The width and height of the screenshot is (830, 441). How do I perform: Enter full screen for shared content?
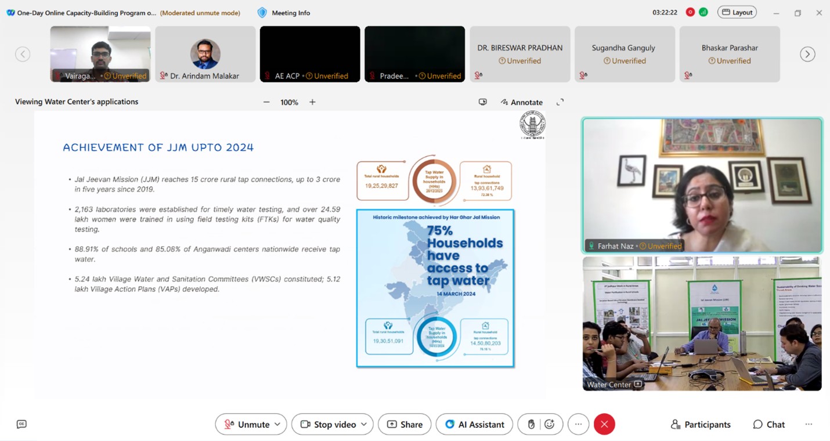560,102
